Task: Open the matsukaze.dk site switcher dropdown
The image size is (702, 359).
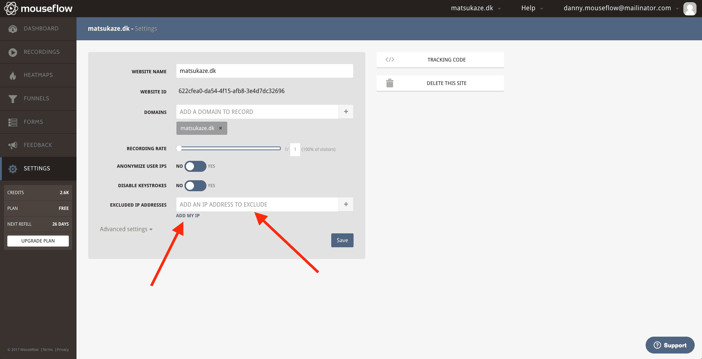Action: pos(475,8)
